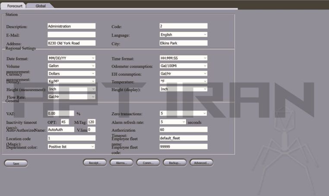
Task: Expand the Time format dropdown
Action: [183, 58]
